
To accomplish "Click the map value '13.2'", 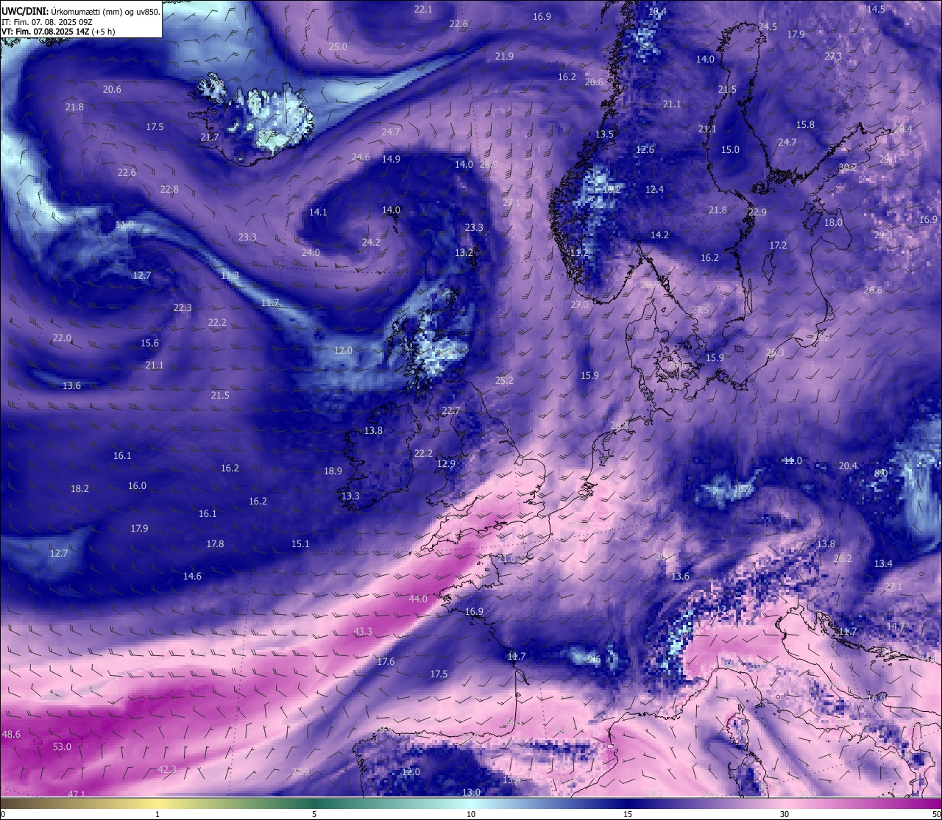I will click(x=464, y=252).
